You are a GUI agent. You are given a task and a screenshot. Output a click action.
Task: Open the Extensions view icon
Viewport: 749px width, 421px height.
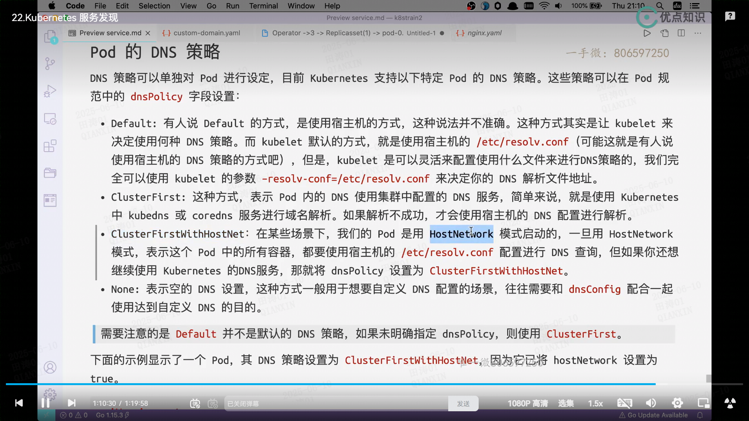click(x=50, y=146)
